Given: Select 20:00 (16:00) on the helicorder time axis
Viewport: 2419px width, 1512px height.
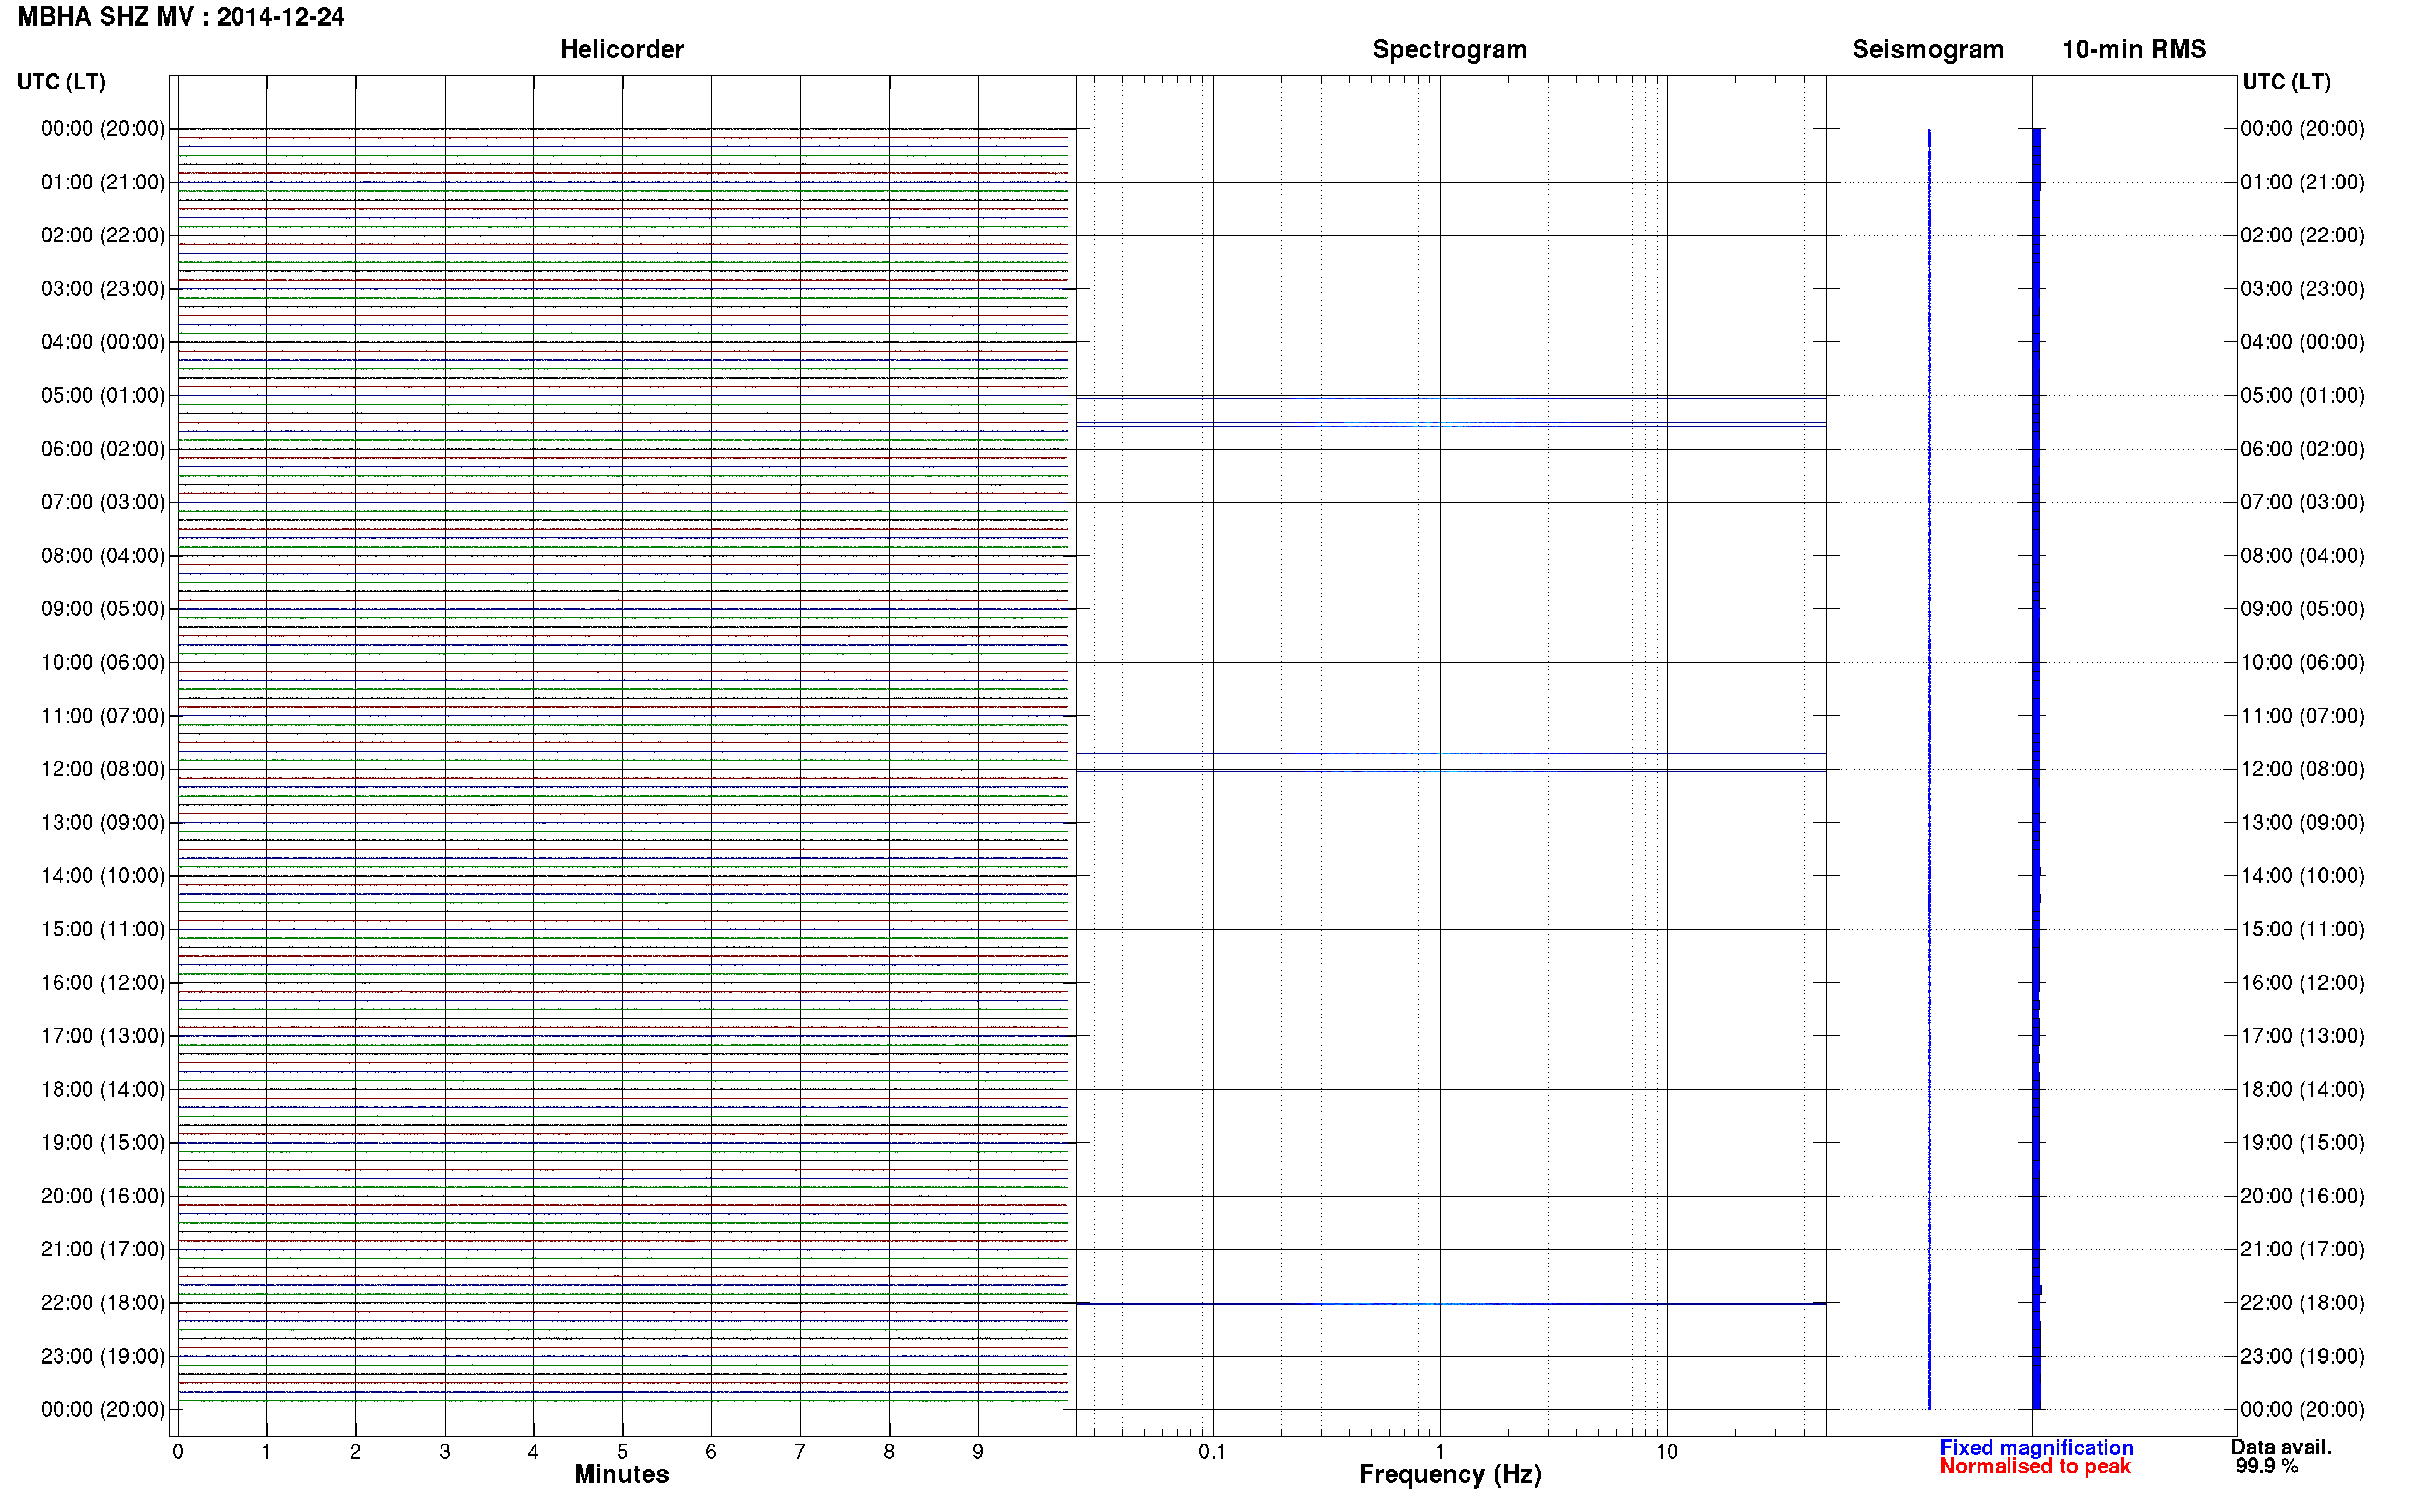Looking at the screenshot, I should click(x=103, y=1196).
